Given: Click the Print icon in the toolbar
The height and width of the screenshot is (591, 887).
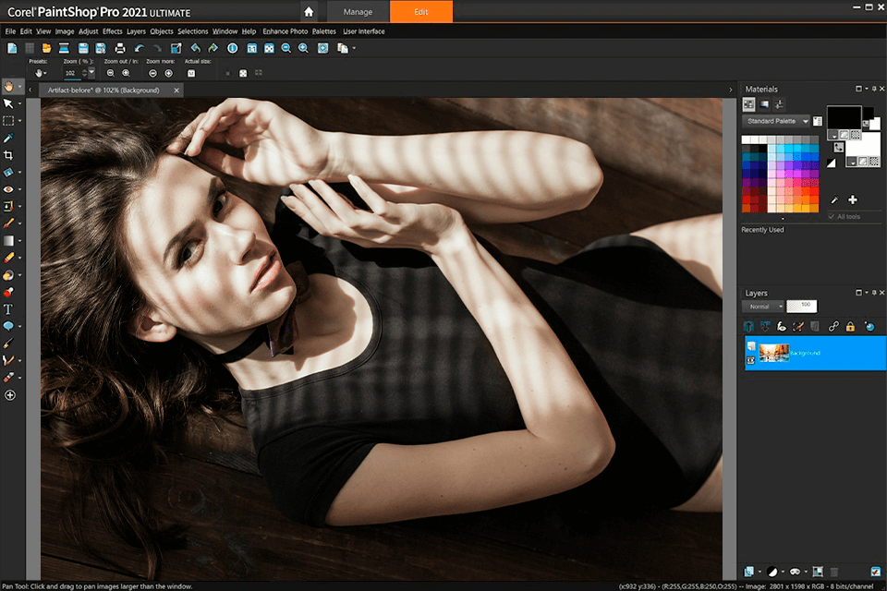Looking at the screenshot, I should [119, 48].
